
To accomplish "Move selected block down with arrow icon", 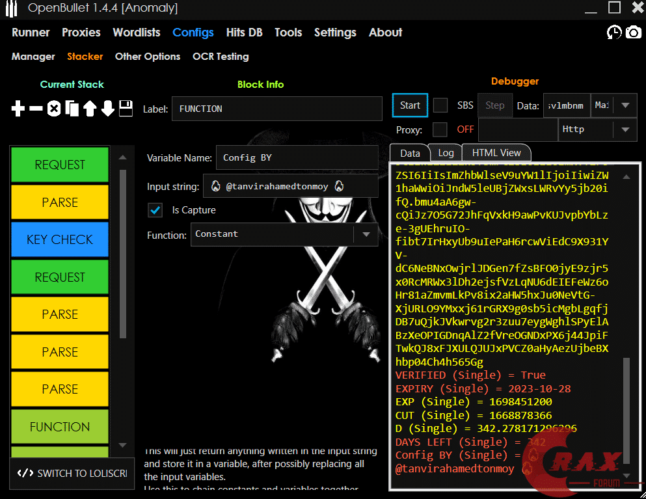I will click(x=108, y=109).
